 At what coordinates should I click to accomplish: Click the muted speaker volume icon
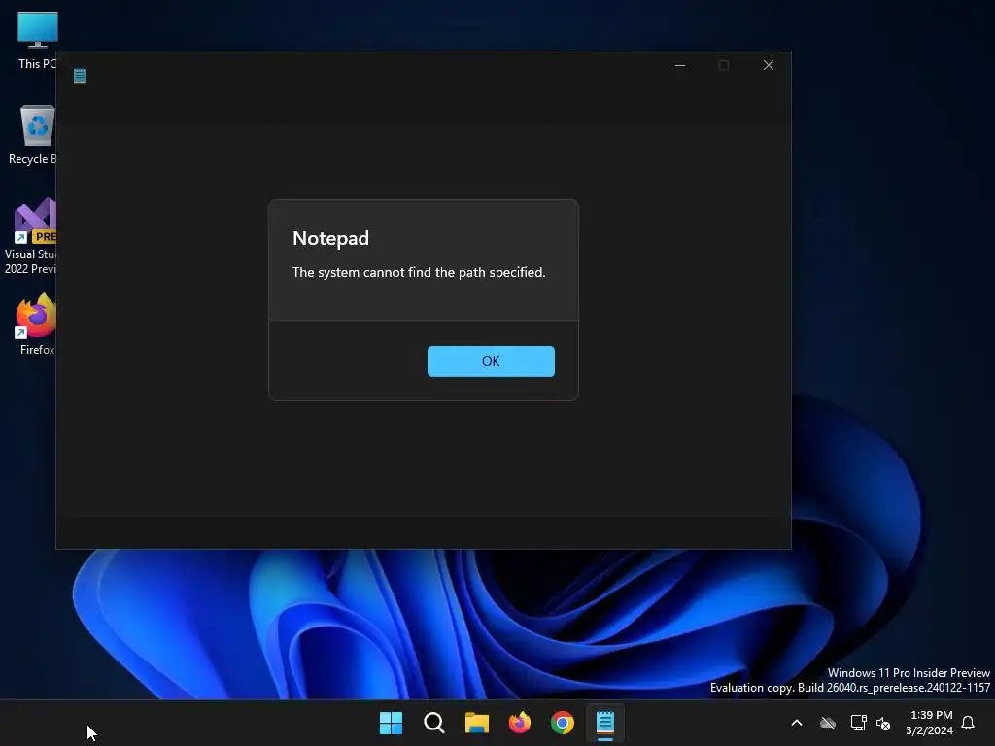[x=882, y=723]
